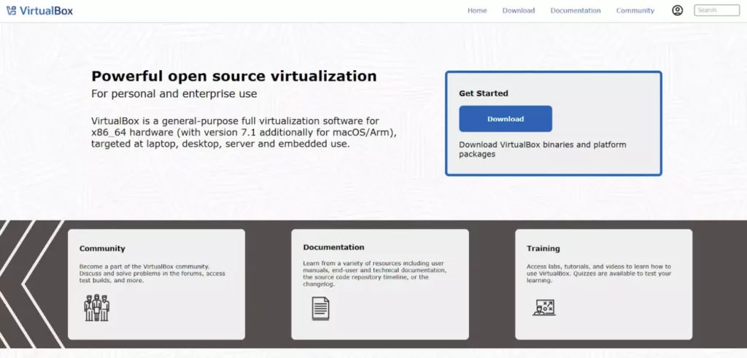Go to the Home nav item
The image size is (747, 358).
click(x=477, y=10)
